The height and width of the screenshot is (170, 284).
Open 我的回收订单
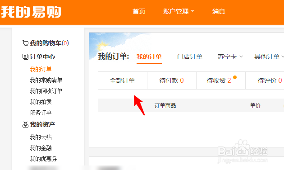(46, 91)
